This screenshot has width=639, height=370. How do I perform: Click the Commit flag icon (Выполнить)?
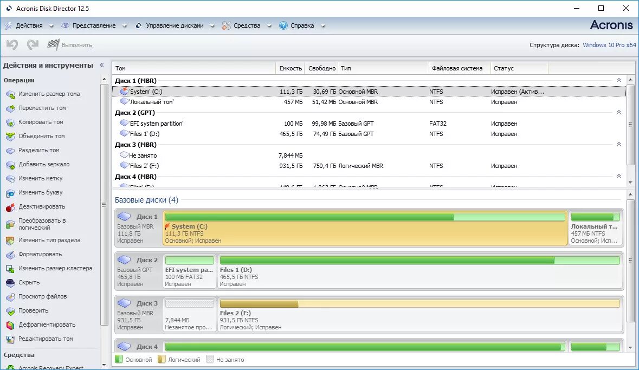point(53,44)
